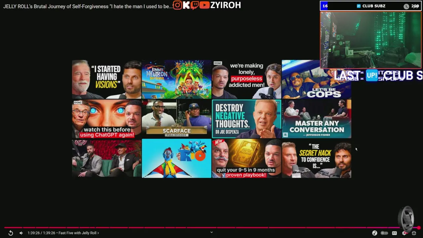Click the clock icon beside 200
The width and height of the screenshot is (423, 238).
coord(406,6)
